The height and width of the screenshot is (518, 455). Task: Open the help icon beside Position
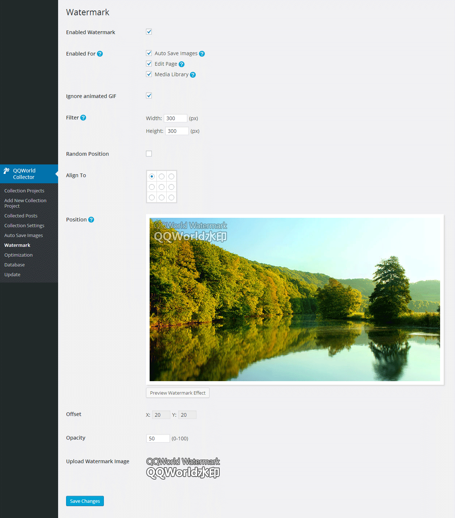point(91,220)
